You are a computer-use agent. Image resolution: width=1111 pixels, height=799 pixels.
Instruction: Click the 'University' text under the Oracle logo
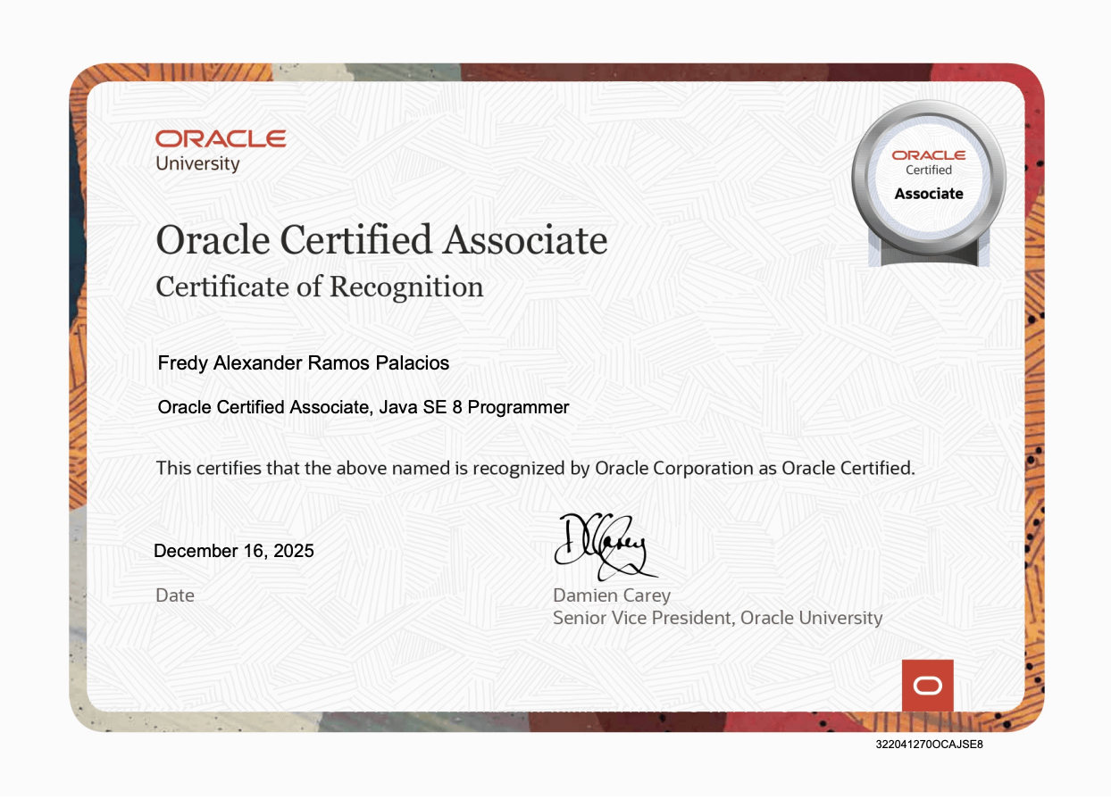tap(196, 164)
